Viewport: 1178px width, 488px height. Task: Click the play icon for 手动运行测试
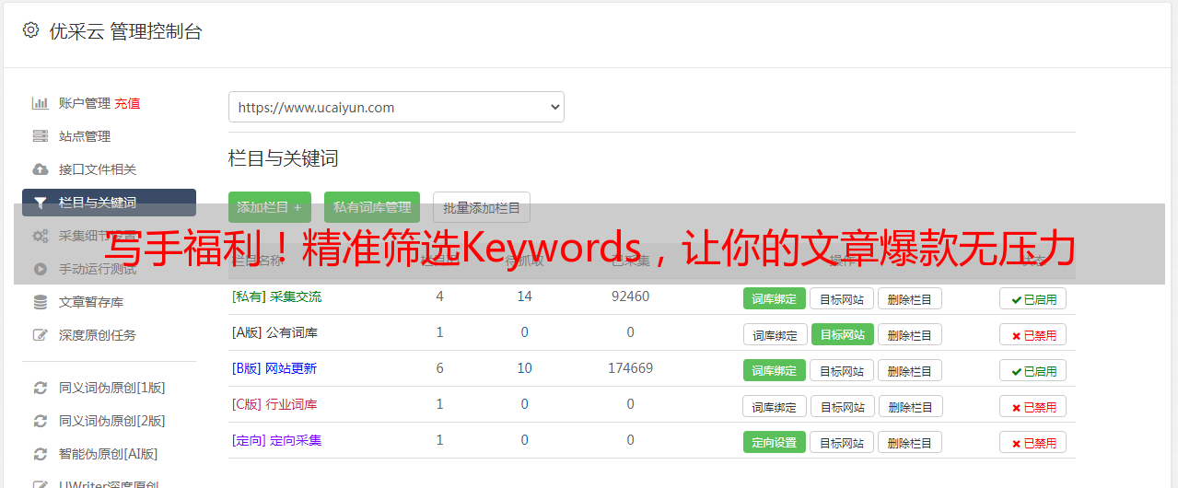pos(40,269)
